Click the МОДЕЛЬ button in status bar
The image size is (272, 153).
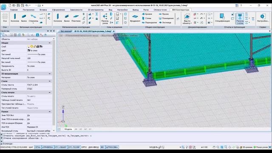(153, 147)
